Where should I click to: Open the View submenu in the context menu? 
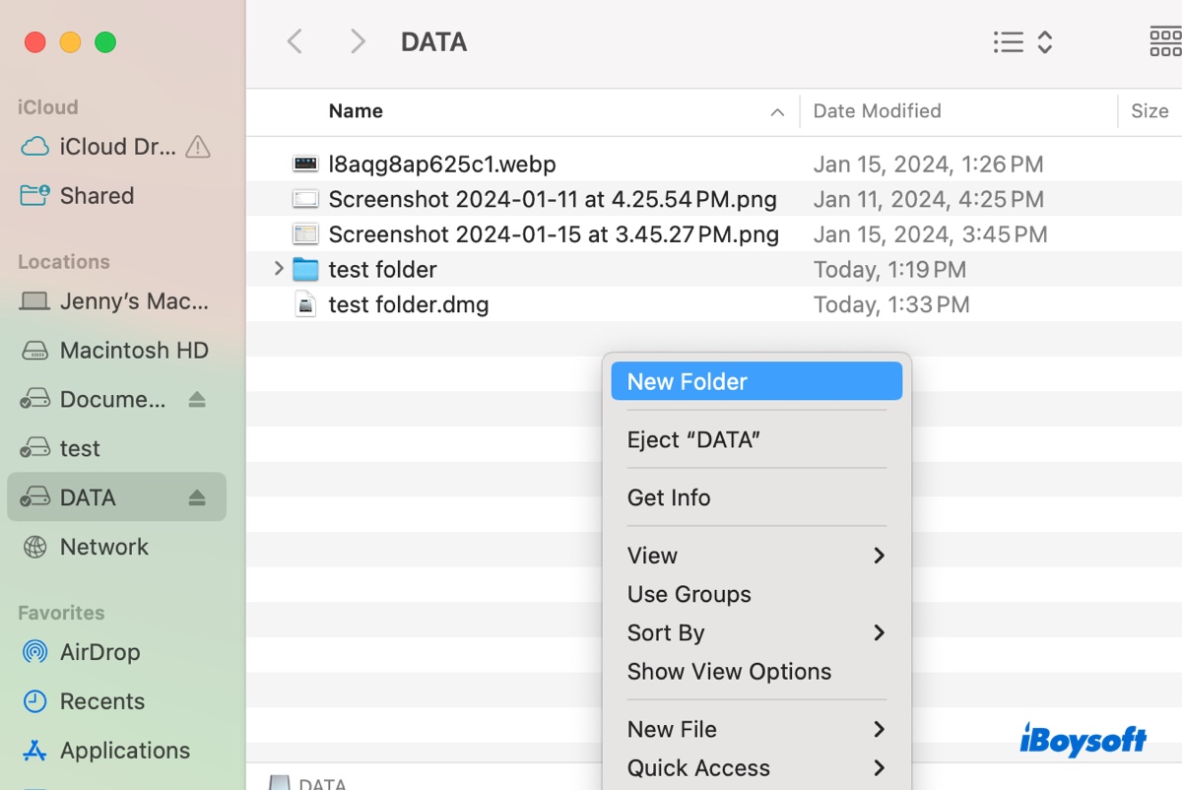point(652,555)
